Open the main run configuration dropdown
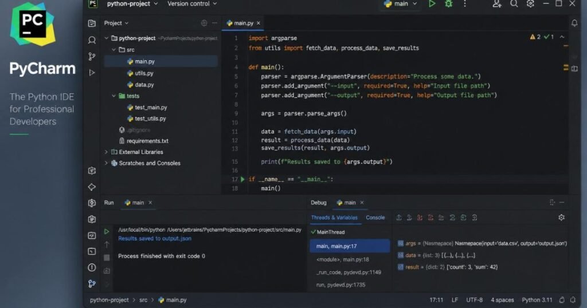 pos(400,4)
